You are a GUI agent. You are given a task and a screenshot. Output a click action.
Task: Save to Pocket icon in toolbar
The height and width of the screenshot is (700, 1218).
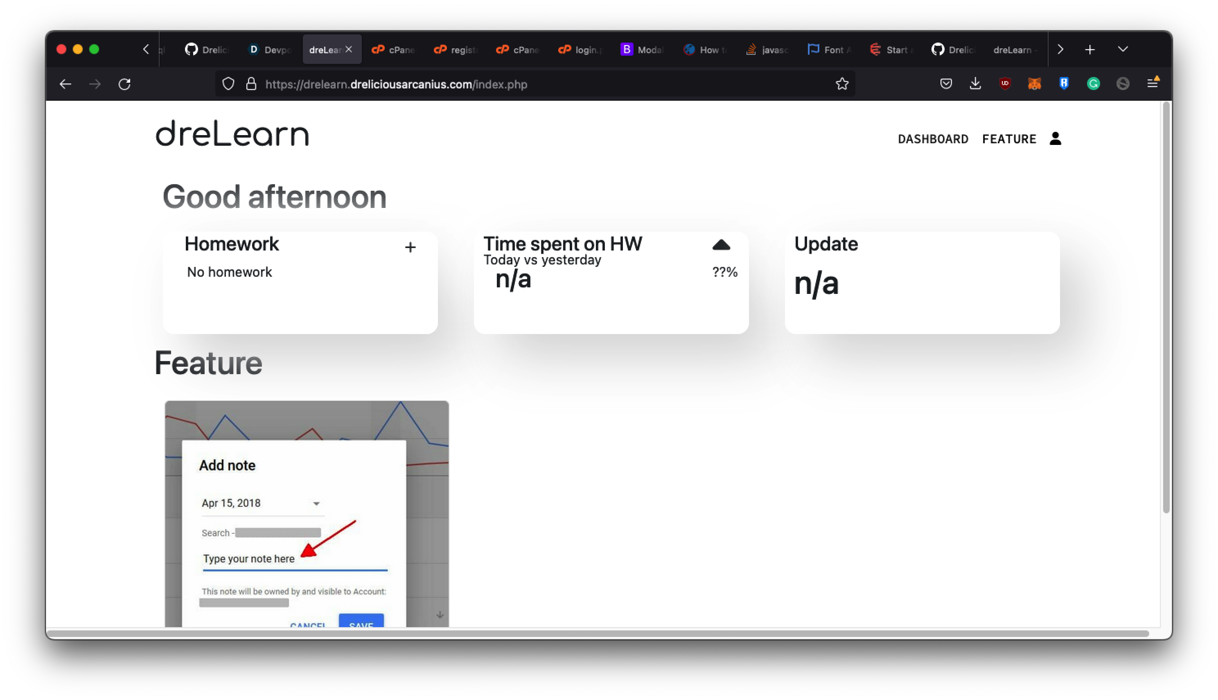946,84
